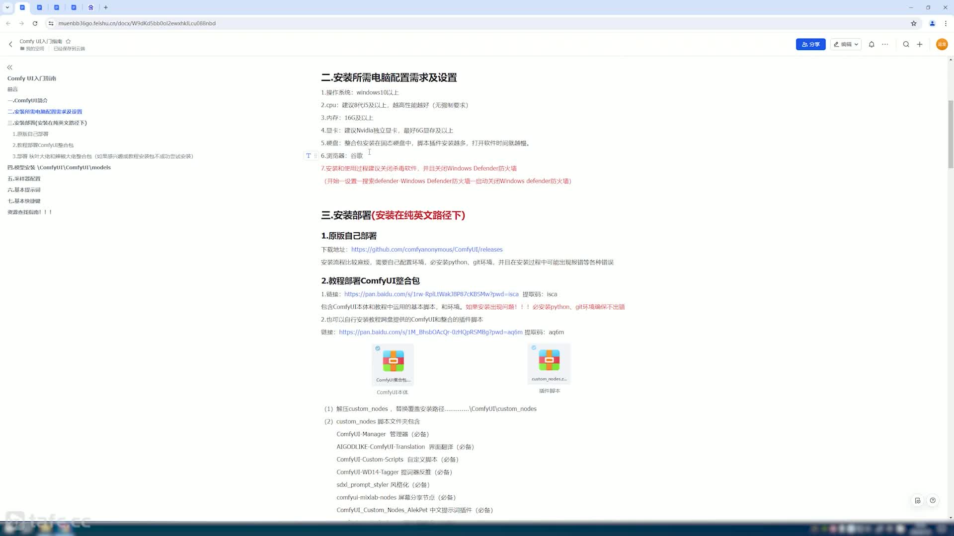954x536 pixels.
Task: Open the custom_nodes archive thumbnail
Action: click(549, 364)
